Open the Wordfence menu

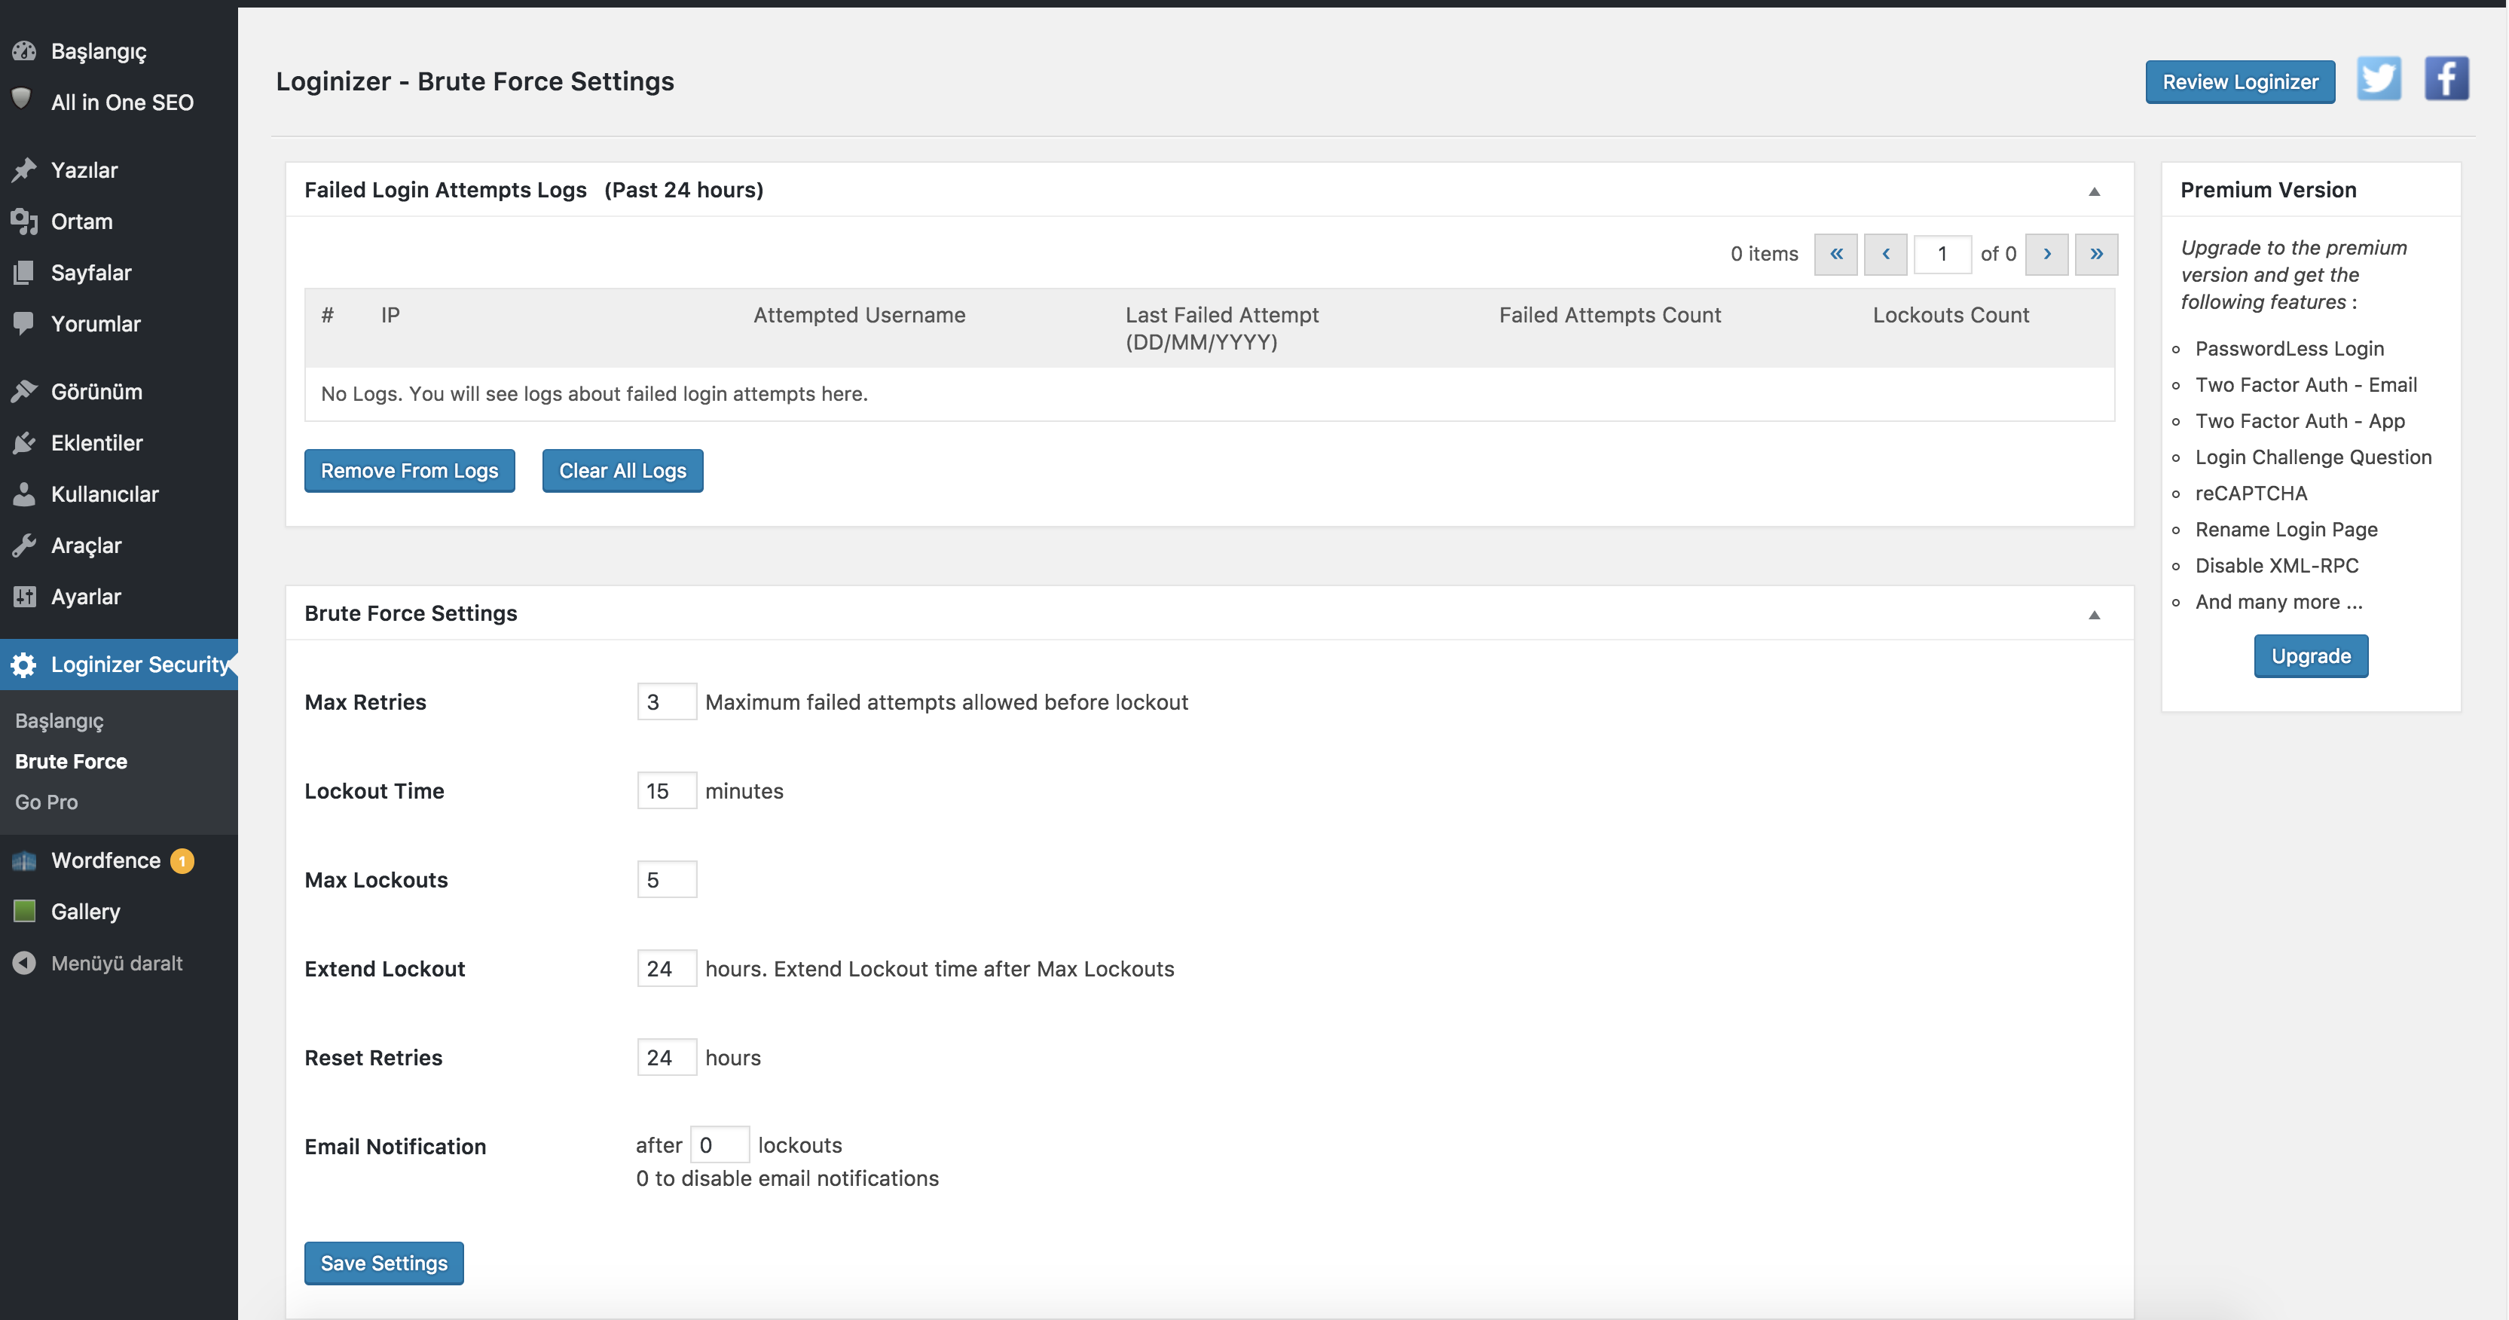click(x=119, y=860)
